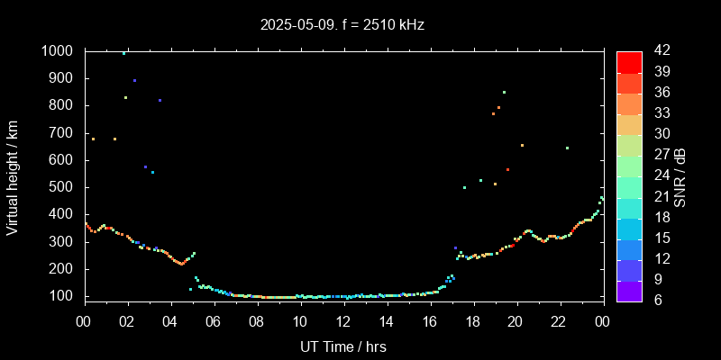Click the red data point near 565 km
This screenshot has width=721, height=360.
tap(507, 169)
